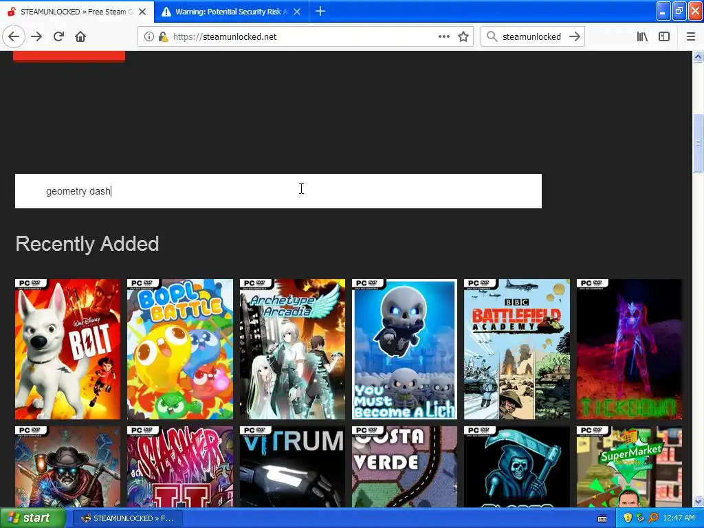Submit search with the arrow in search box
704x528 pixels.
coord(574,37)
